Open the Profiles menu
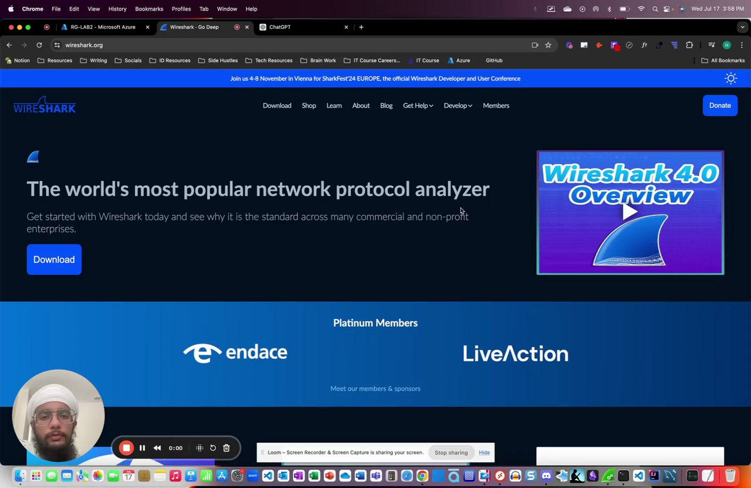 pyautogui.click(x=181, y=9)
